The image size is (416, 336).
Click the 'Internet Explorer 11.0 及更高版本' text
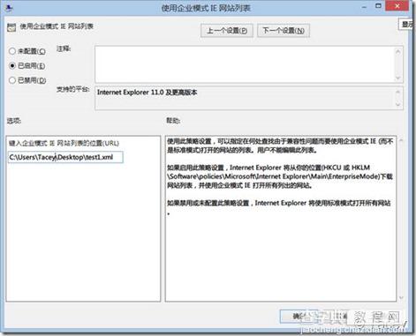[147, 93]
